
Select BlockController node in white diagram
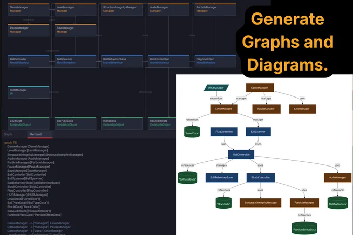(261, 177)
